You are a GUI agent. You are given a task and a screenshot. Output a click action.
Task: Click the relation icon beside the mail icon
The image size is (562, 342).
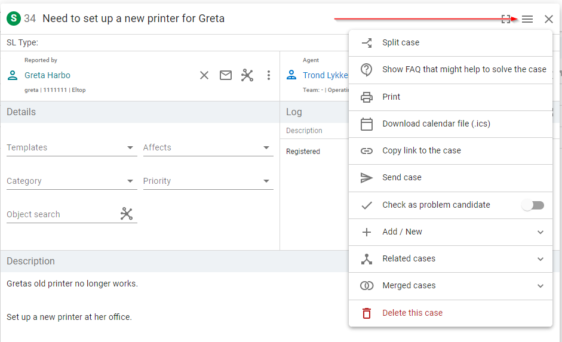point(247,75)
